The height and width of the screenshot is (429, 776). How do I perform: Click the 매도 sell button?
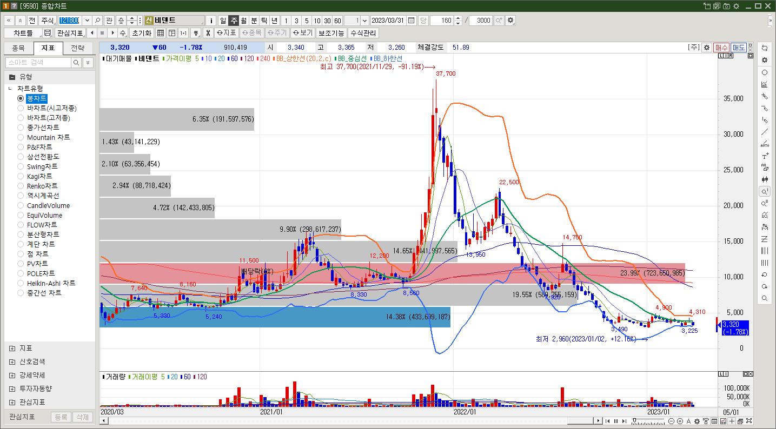click(x=739, y=48)
